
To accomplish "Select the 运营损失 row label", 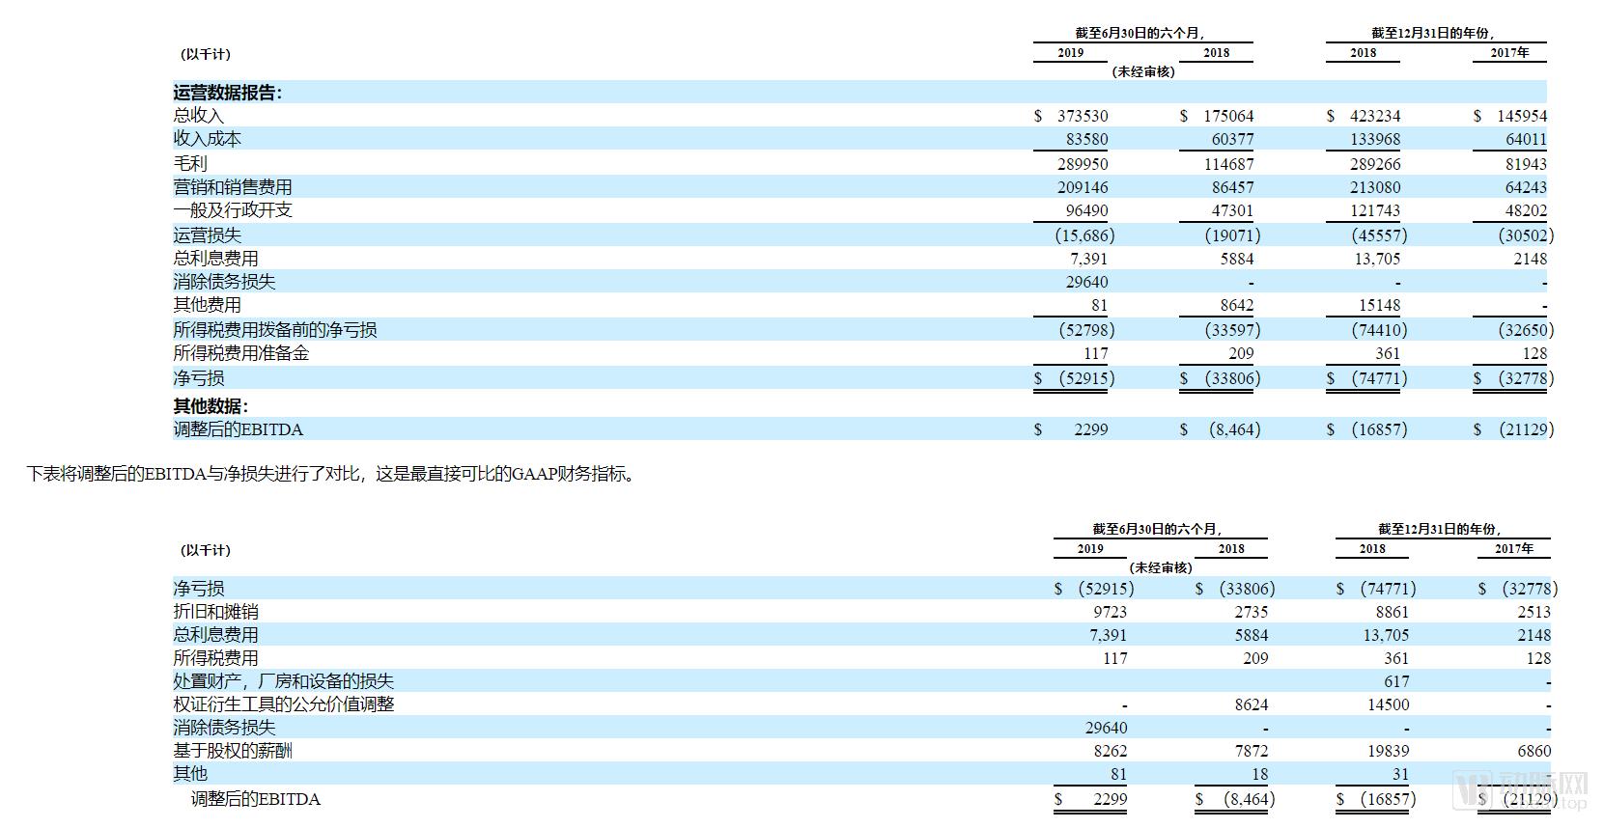I will (207, 235).
